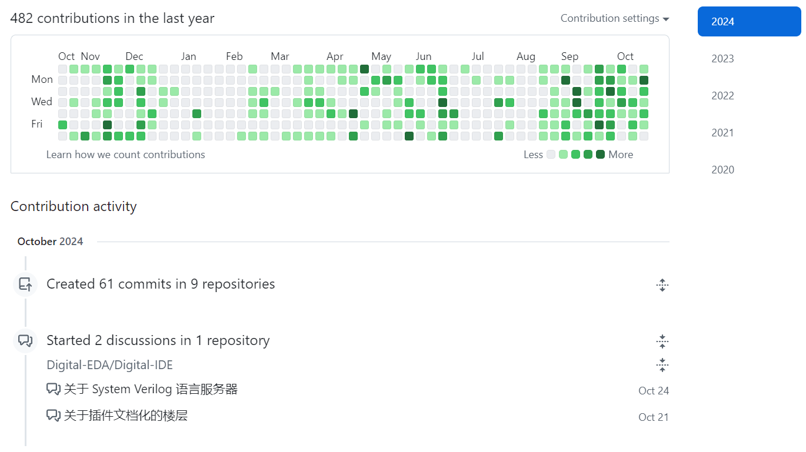Open the Contribution settings dropdown
806x452 pixels.
pyautogui.click(x=615, y=19)
